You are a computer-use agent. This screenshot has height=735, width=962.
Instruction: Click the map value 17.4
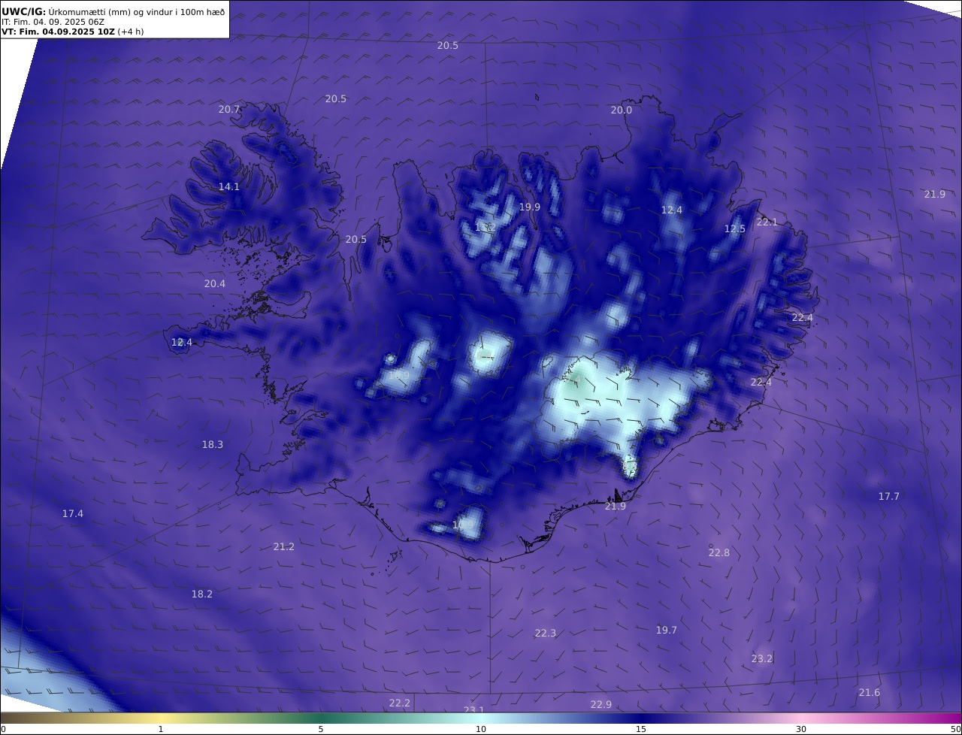73,514
